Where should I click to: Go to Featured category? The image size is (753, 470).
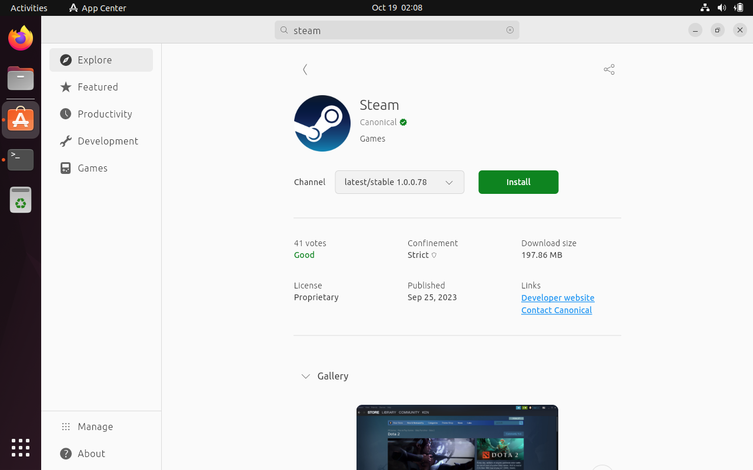[x=101, y=87]
